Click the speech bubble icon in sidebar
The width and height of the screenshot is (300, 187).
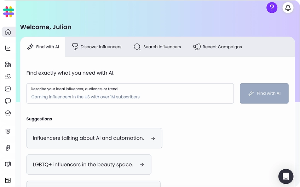pyautogui.click(x=8, y=101)
